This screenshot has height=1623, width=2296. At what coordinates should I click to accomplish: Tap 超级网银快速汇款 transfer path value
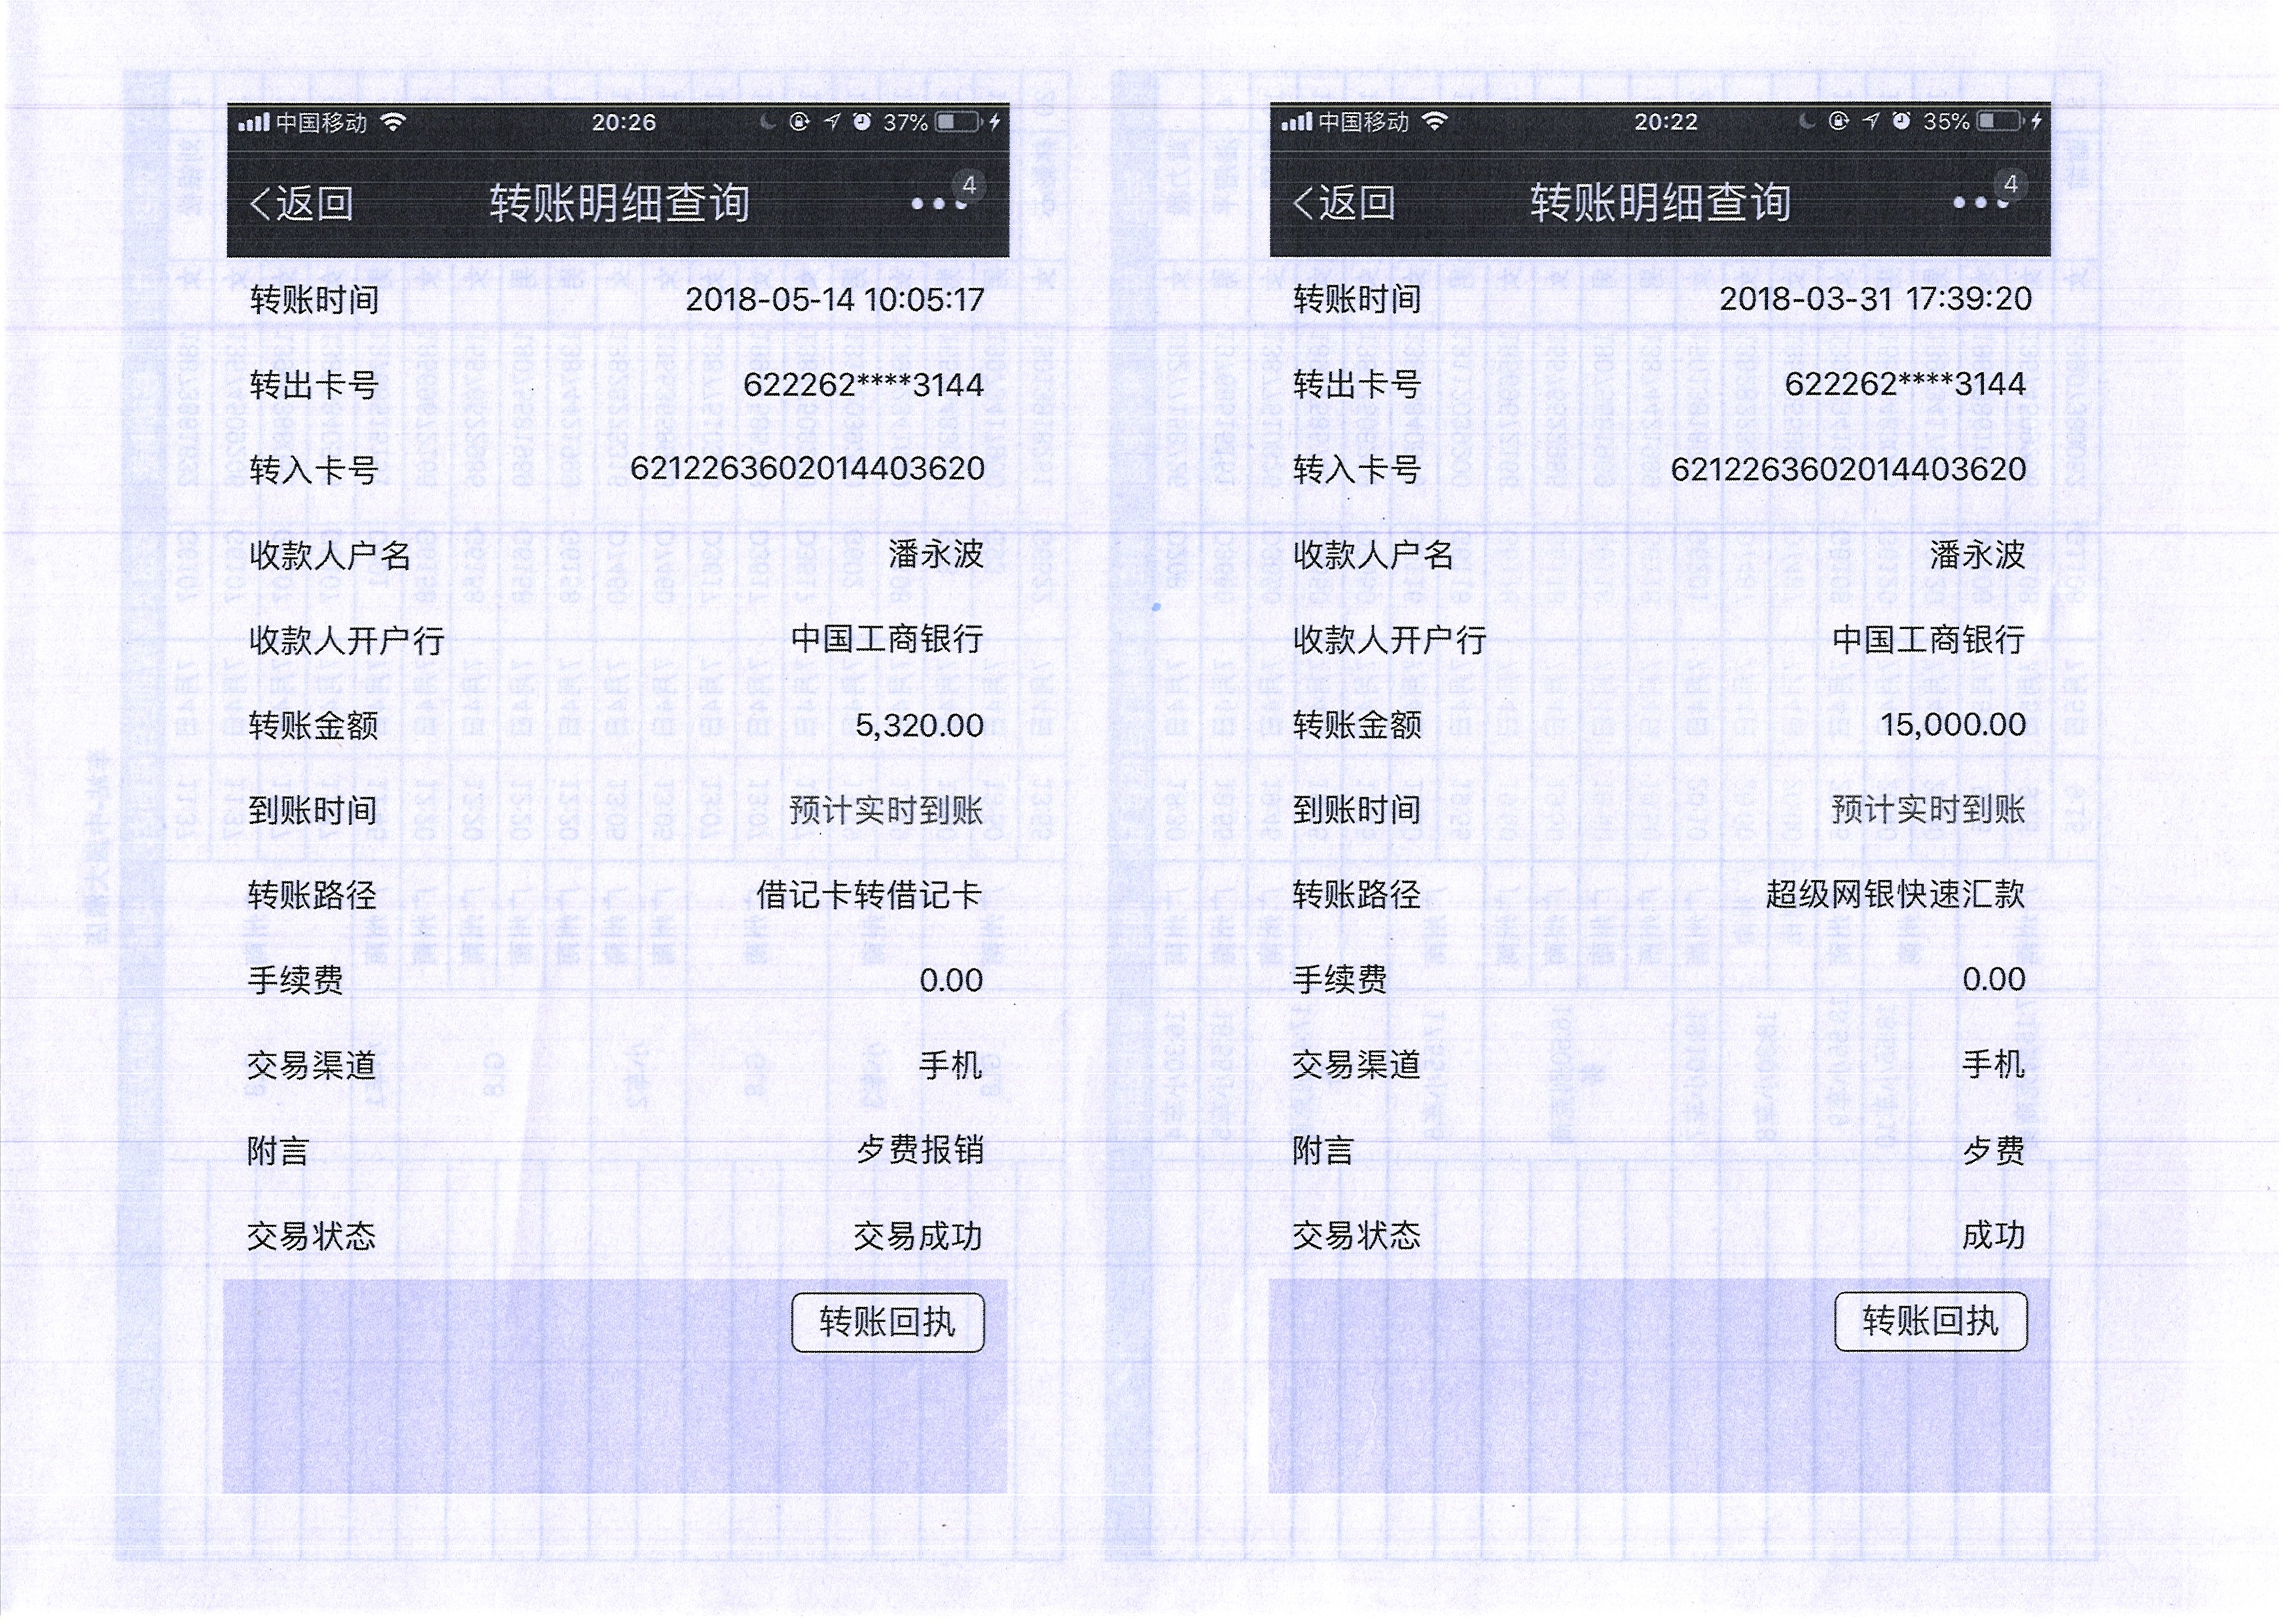pyautogui.click(x=1896, y=894)
